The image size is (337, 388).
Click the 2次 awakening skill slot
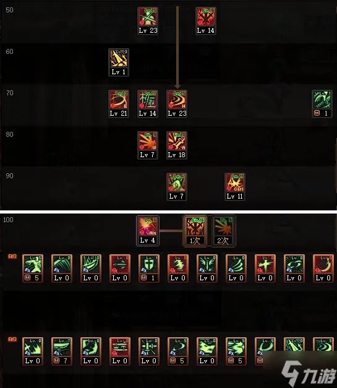click(223, 231)
